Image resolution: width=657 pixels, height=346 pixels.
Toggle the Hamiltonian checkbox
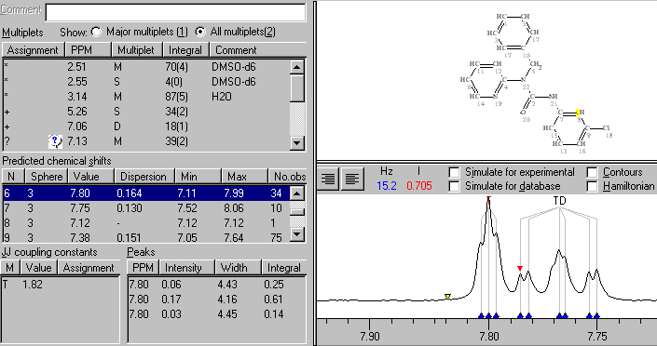click(x=592, y=186)
